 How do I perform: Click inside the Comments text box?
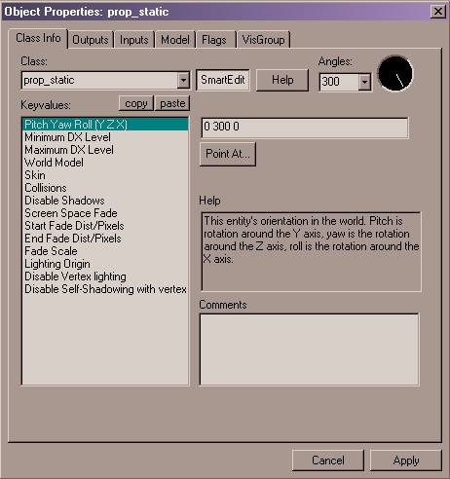pyautogui.click(x=309, y=350)
